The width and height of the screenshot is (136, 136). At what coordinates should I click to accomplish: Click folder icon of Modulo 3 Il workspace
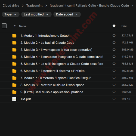pos(14,50)
